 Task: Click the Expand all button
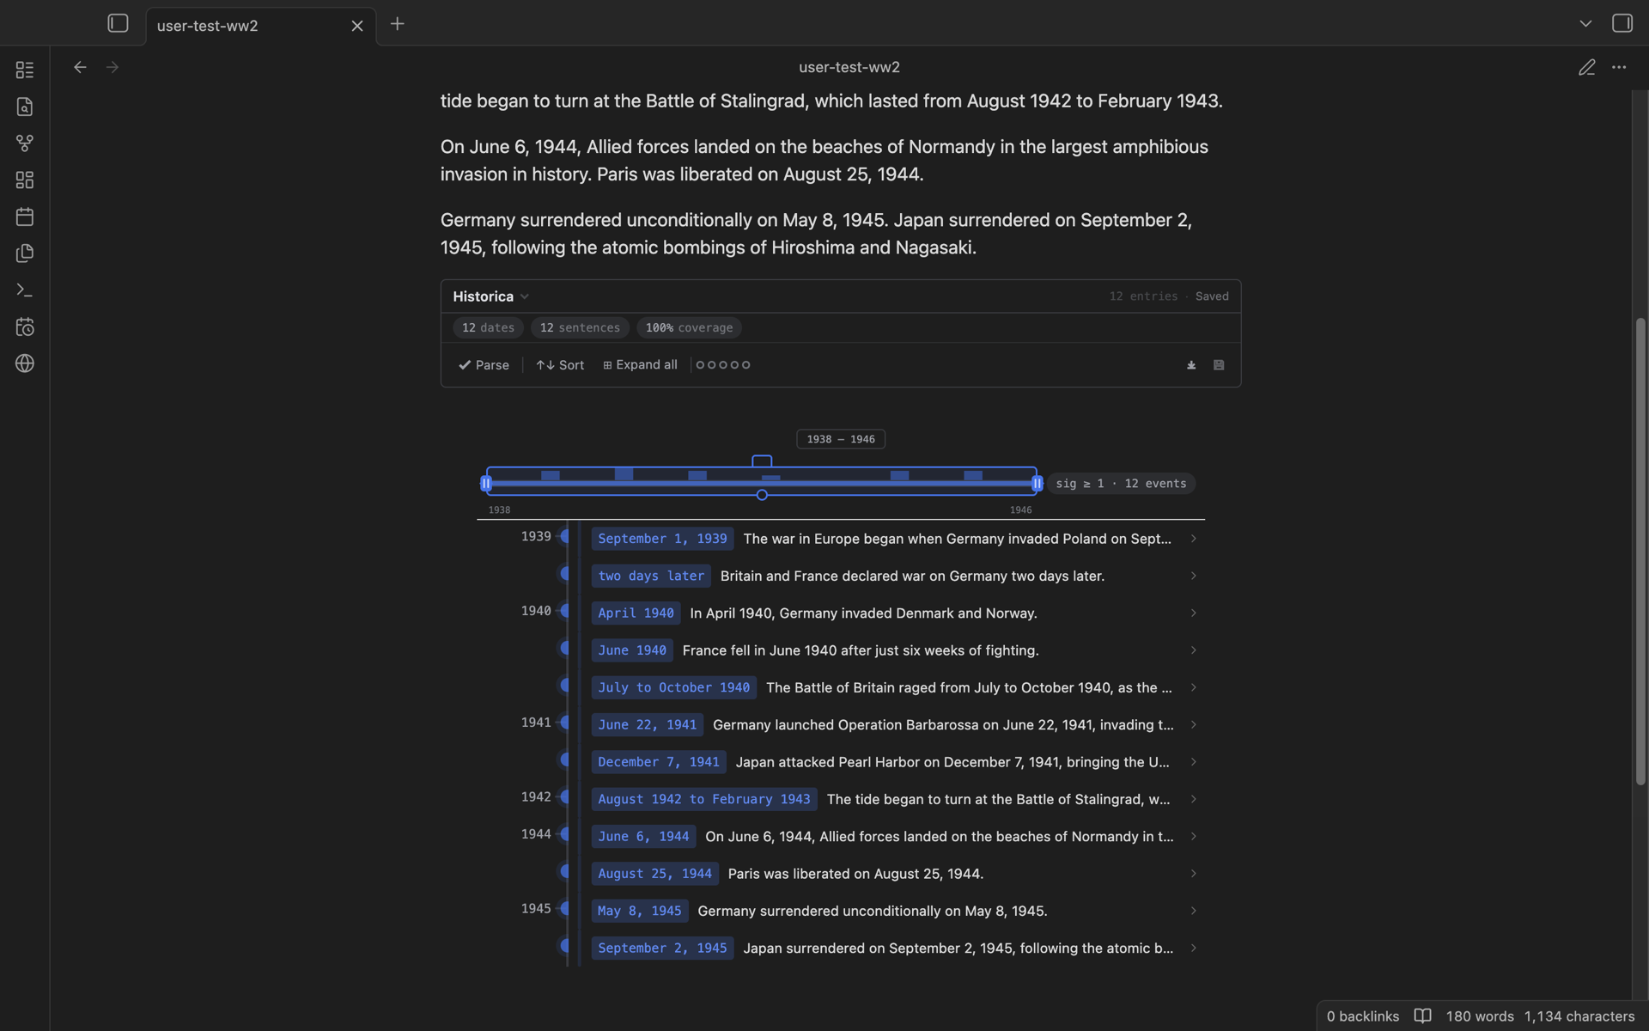coord(640,365)
